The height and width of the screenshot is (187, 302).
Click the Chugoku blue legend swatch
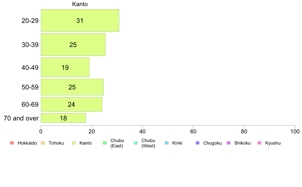pyautogui.click(x=198, y=143)
